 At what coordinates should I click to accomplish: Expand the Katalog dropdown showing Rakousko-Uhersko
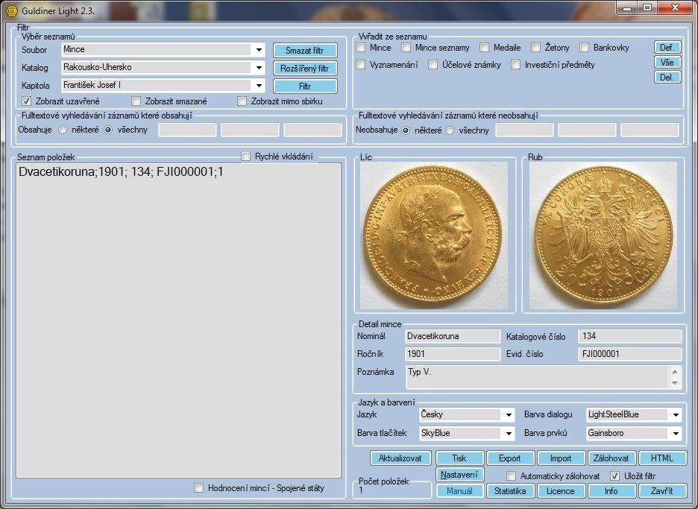point(163,68)
